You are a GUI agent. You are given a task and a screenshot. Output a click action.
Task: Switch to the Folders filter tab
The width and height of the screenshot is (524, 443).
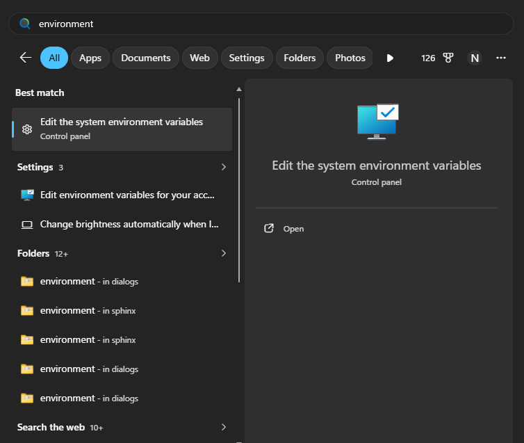(300, 58)
